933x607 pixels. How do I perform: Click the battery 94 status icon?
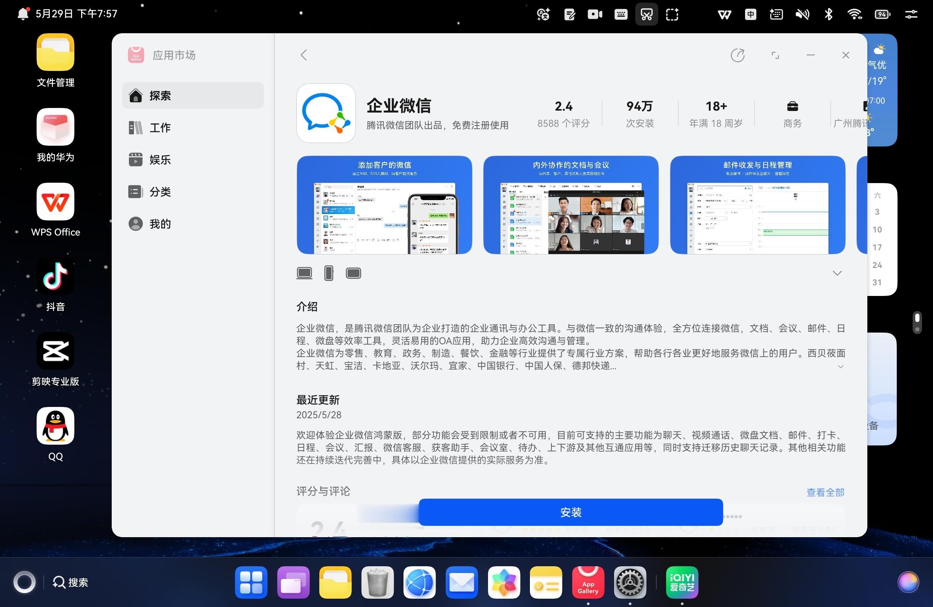pyautogui.click(x=882, y=14)
